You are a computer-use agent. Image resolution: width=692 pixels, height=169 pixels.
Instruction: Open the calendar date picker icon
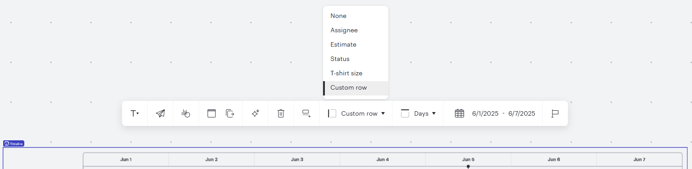(459, 113)
